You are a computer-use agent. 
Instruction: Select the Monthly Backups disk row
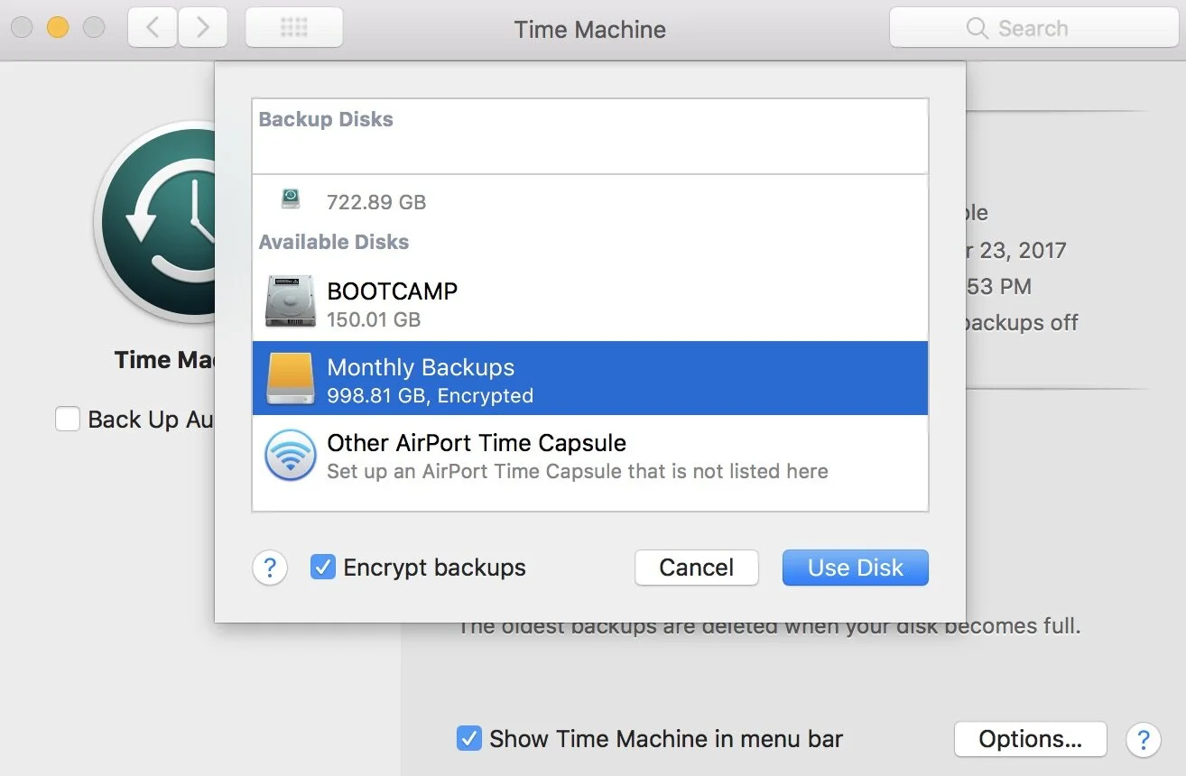coord(590,378)
